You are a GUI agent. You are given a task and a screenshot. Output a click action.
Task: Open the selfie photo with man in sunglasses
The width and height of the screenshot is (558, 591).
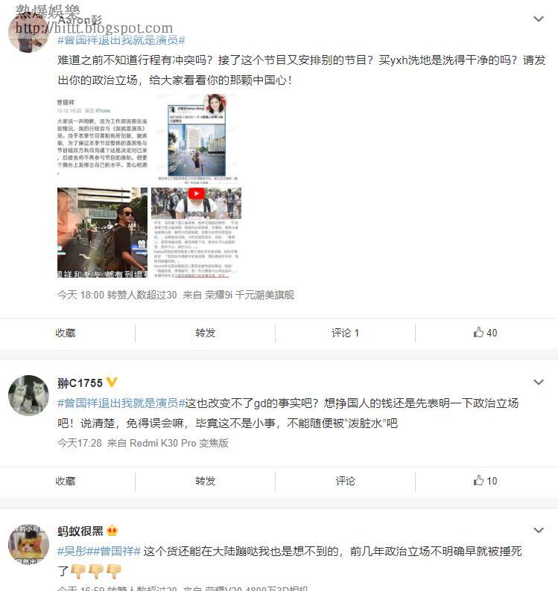102,232
